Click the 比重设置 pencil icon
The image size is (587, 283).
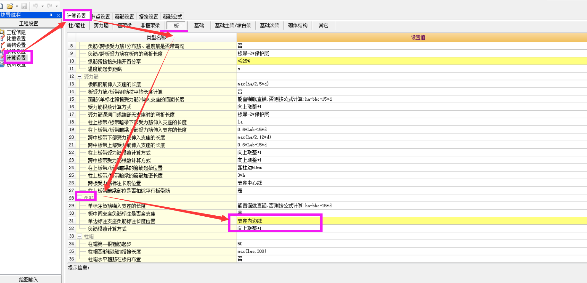[3, 38]
